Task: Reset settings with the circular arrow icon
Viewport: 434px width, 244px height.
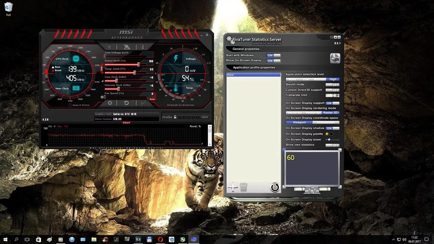Action: pyautogui.click(x=126, y=103)
